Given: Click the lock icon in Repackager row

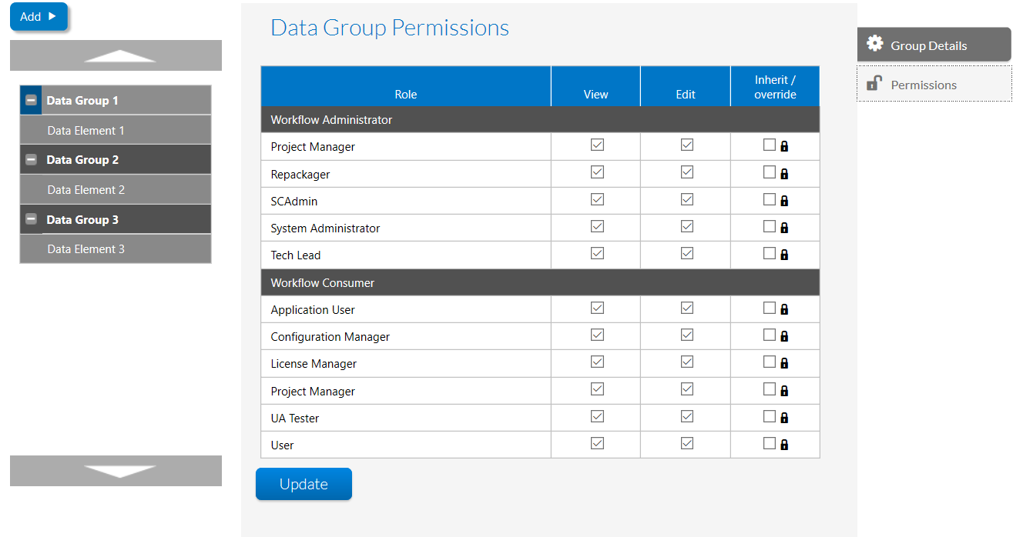Looking at the screenshot, I should 784,174.
